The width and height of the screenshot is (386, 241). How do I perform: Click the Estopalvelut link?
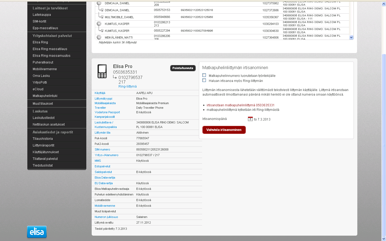click(102, 166)
